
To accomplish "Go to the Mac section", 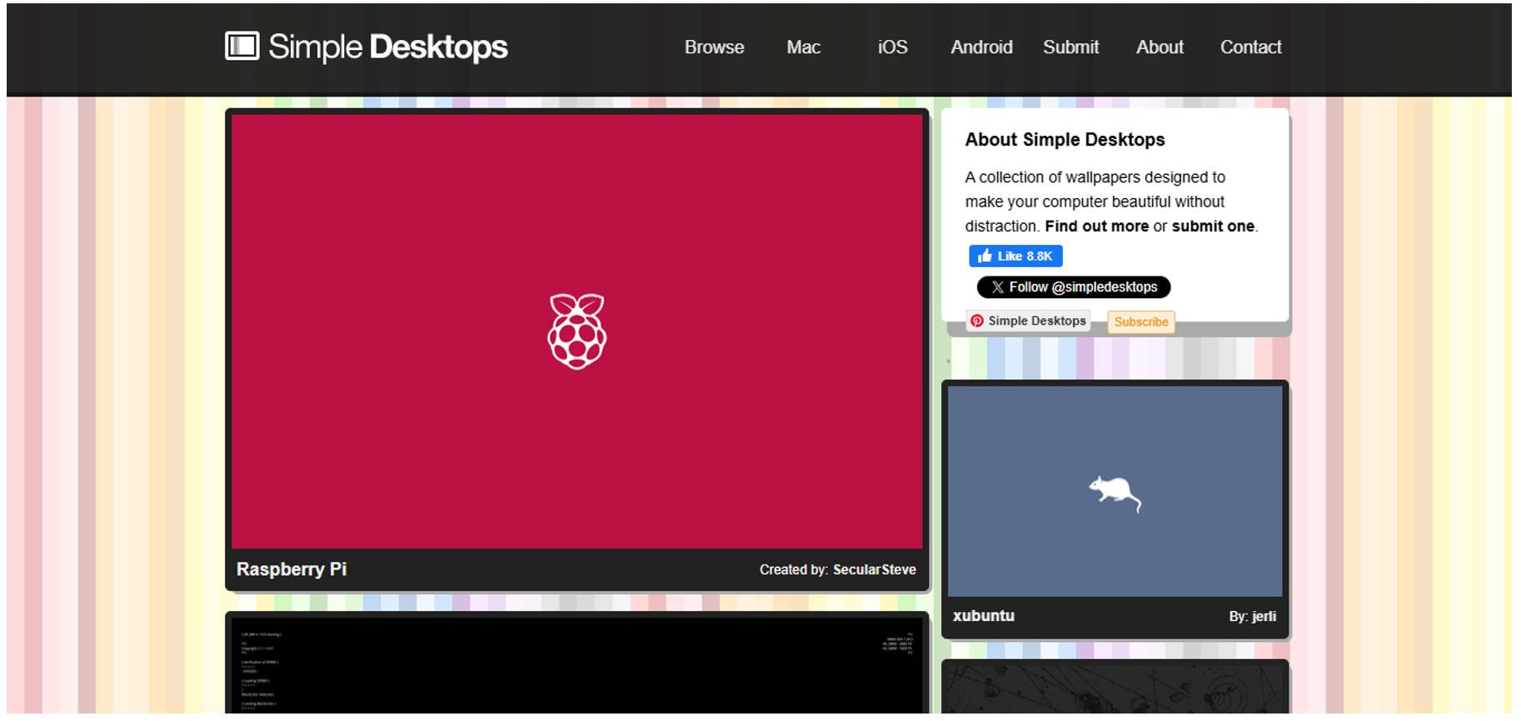I will coord(803,47).
